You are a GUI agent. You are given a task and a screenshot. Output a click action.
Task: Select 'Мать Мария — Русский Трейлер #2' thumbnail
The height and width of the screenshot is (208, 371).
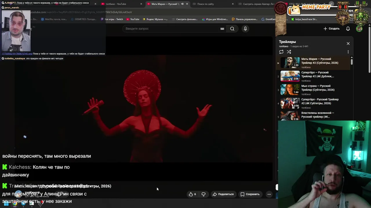290,62
